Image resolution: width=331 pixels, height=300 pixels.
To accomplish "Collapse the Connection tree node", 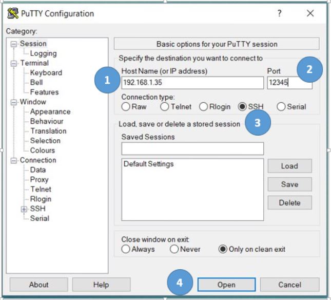I will [14, 161].
